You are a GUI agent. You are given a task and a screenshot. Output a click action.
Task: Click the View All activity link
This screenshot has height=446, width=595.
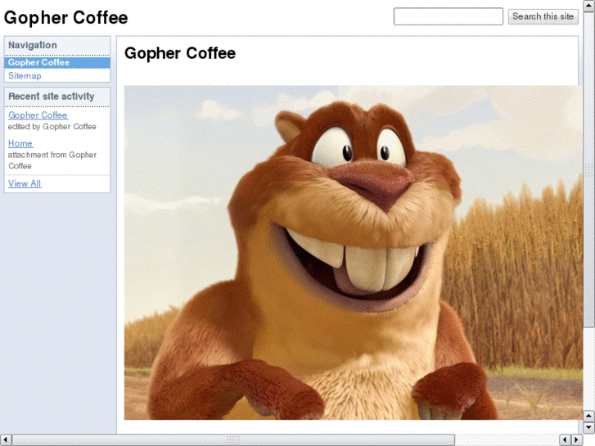coord(25,183)
